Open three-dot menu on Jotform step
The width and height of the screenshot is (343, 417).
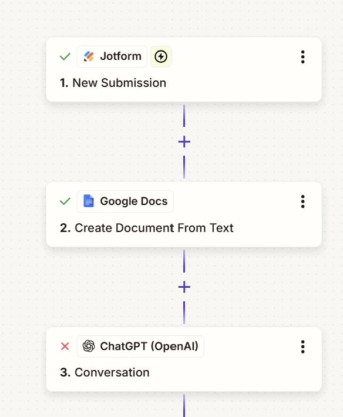[302, 57]
